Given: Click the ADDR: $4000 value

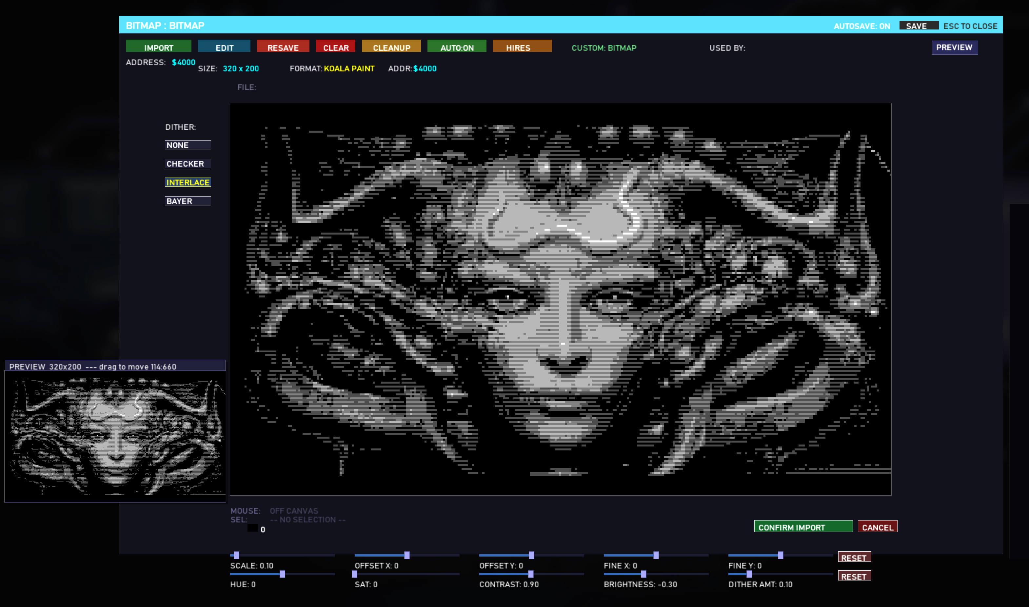Looking at the screenshot, I should (425, 69).
